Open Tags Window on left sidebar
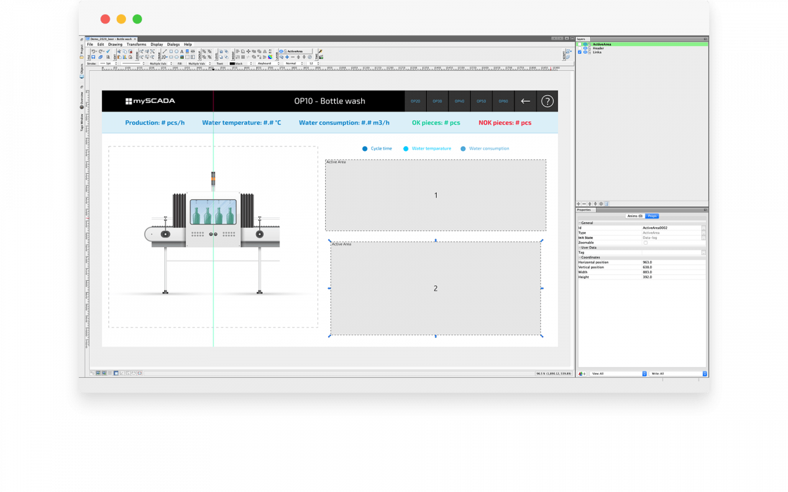 [x=82, y=123]
